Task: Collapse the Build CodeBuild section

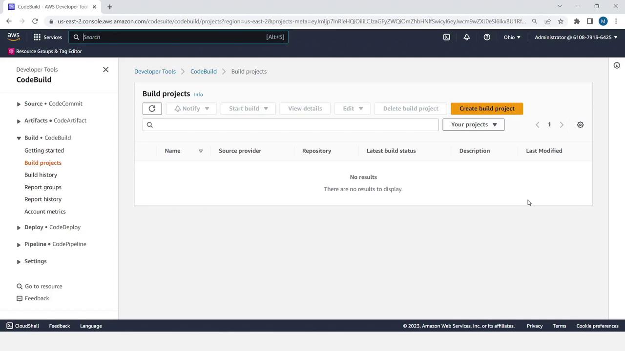Action: pos(19,138)
